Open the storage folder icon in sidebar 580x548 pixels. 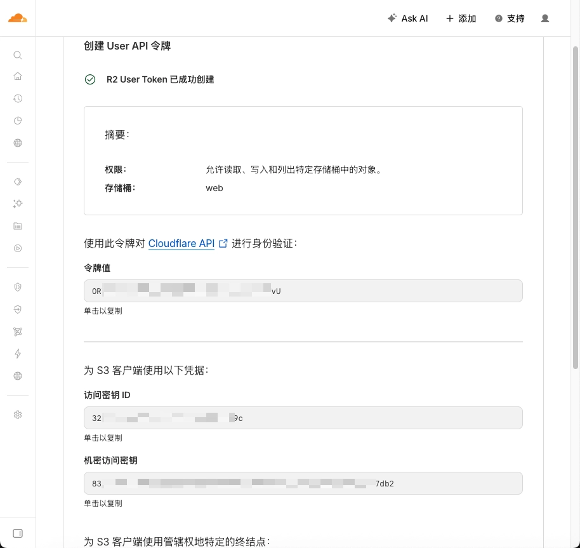18,226
